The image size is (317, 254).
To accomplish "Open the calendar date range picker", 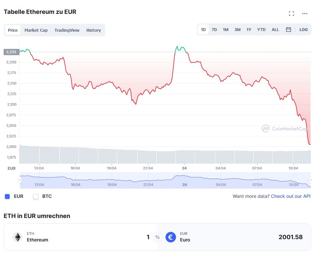I will point(289,30).
